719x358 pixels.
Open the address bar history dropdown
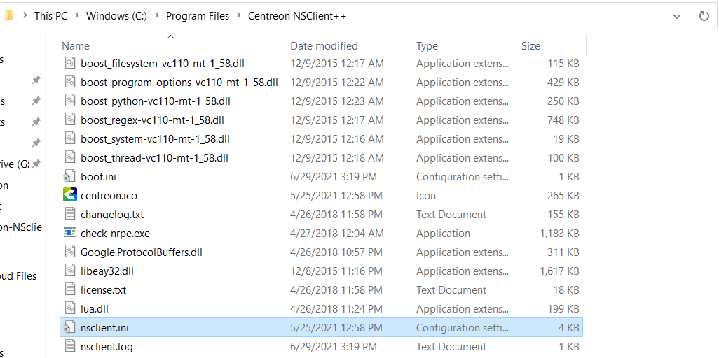(x=677, y=15)
